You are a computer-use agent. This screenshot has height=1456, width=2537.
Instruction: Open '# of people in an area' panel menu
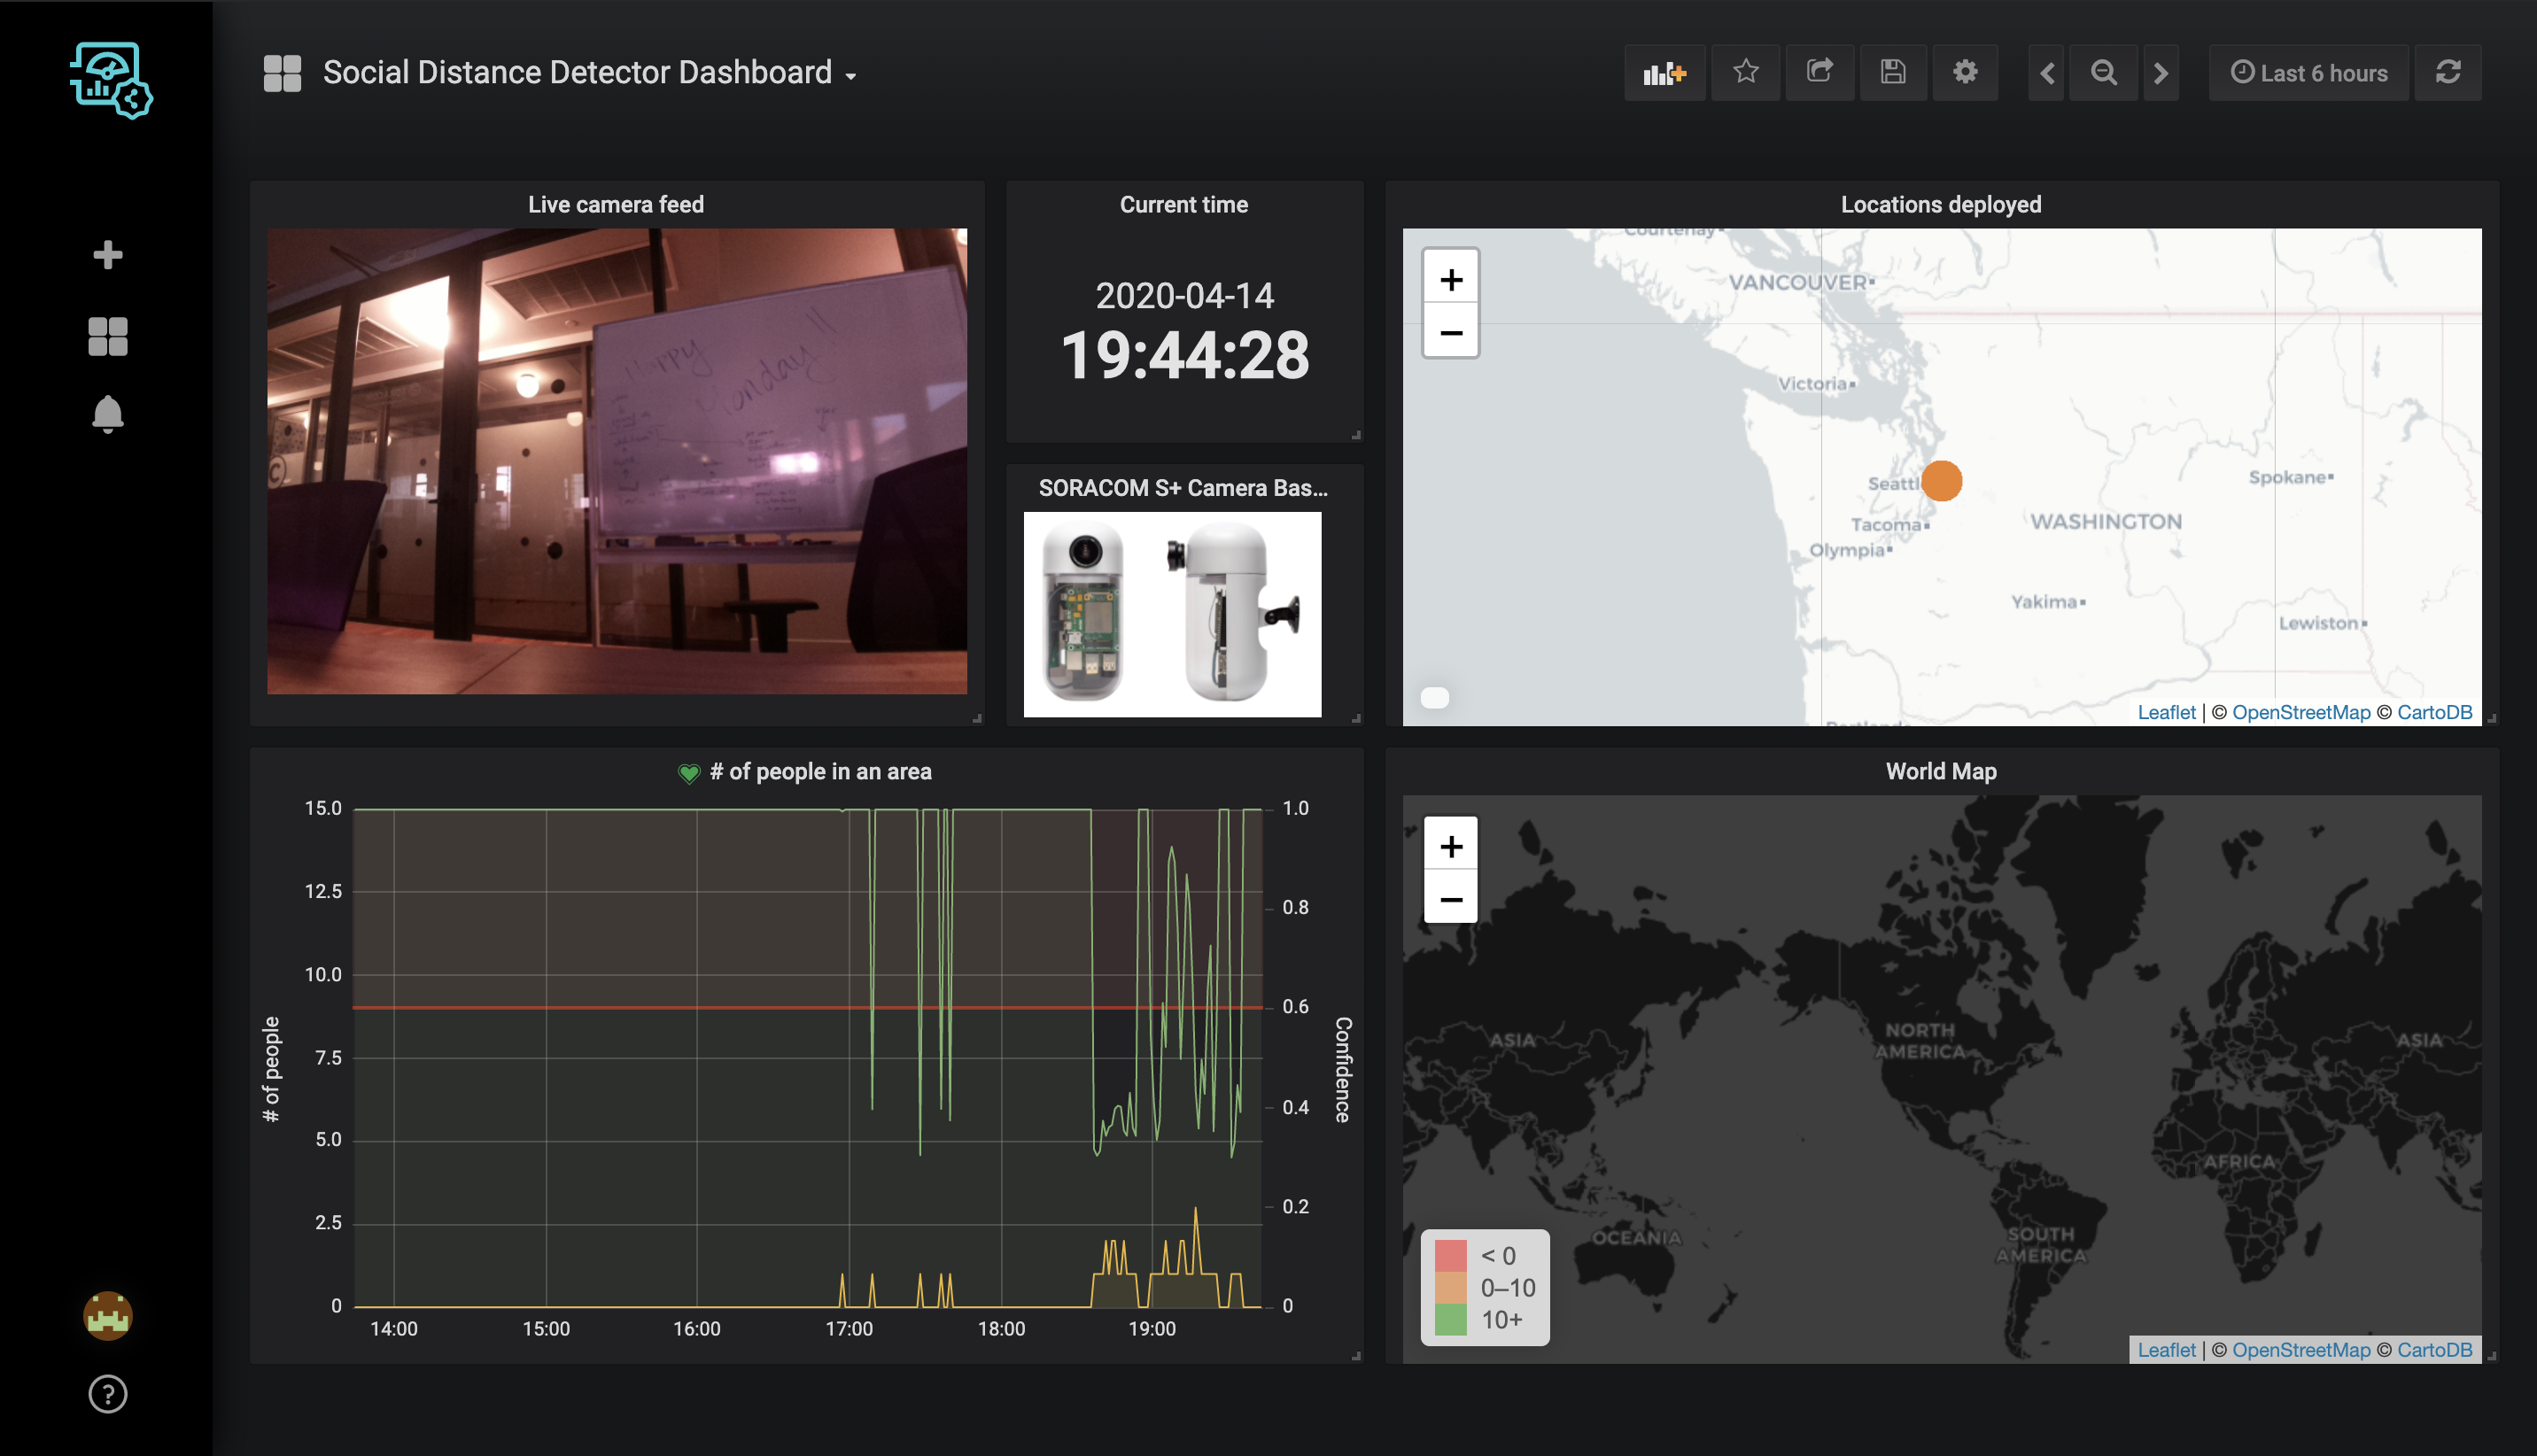tap(819, 772)
